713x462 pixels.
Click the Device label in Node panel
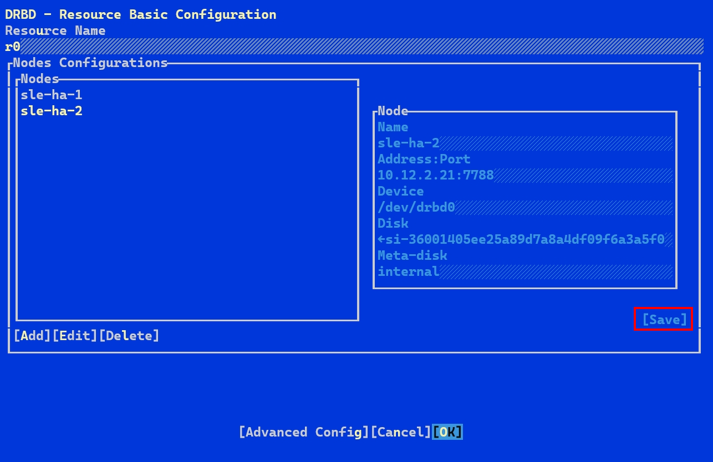click(401, 192)
